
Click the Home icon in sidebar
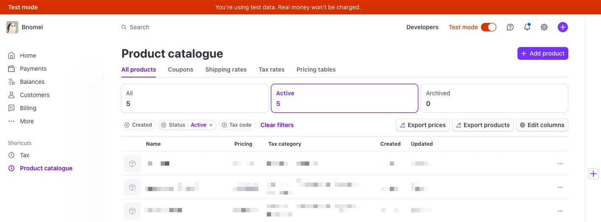[x=11, y=55]
